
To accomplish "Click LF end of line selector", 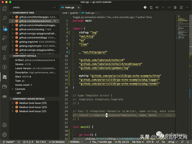I will [x=157, y=142].
